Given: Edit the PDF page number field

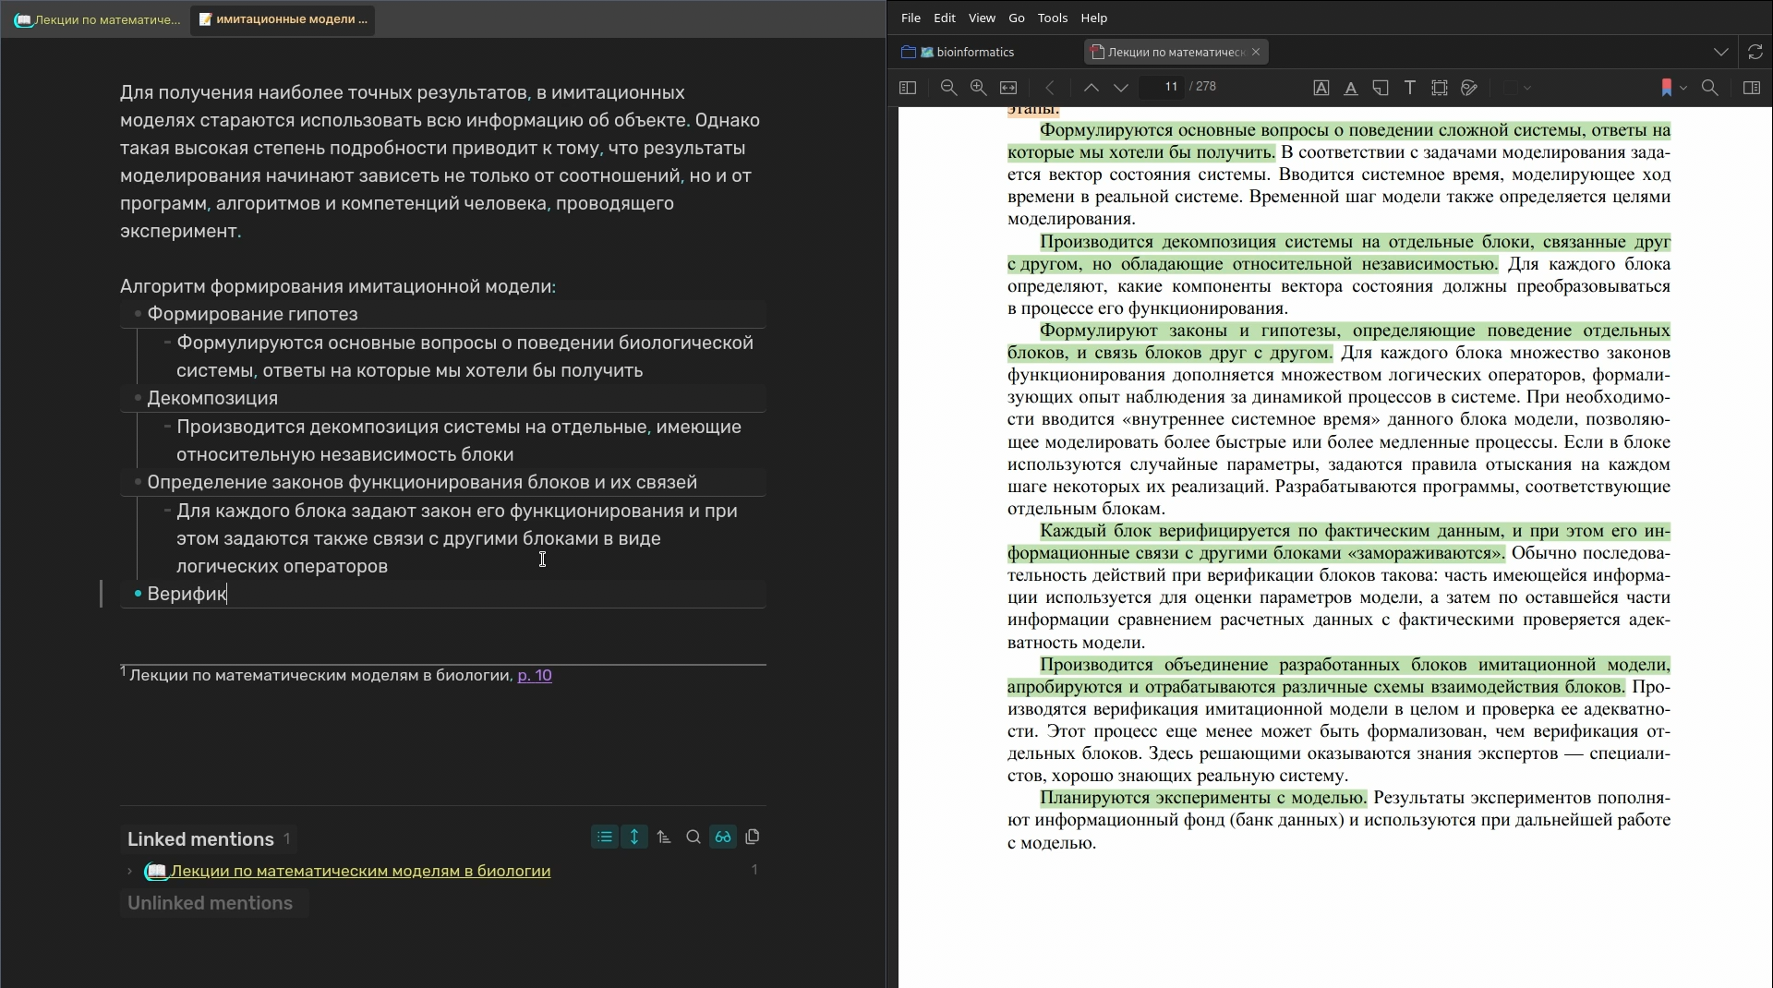Looking at the screenshot, I should (1162, 87).
